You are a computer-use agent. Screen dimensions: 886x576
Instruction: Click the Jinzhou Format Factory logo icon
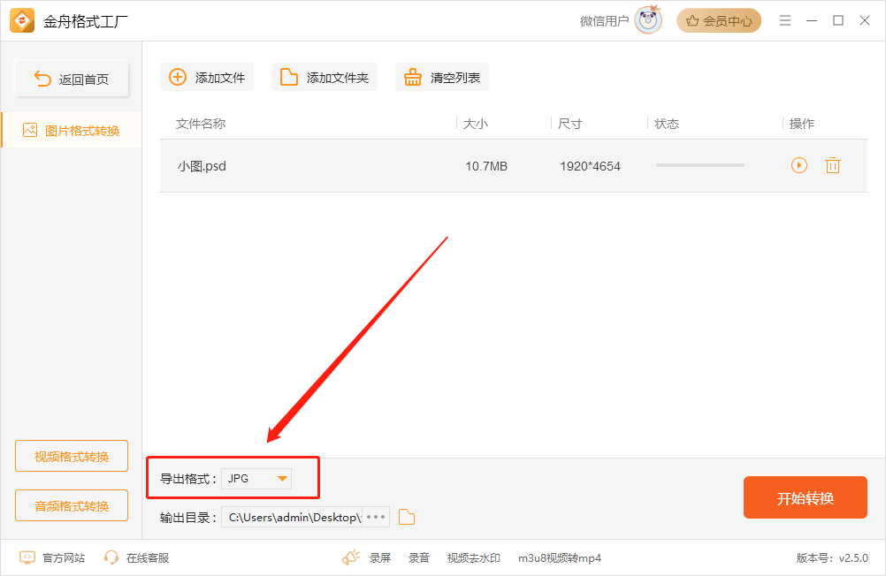pos(21,19)
